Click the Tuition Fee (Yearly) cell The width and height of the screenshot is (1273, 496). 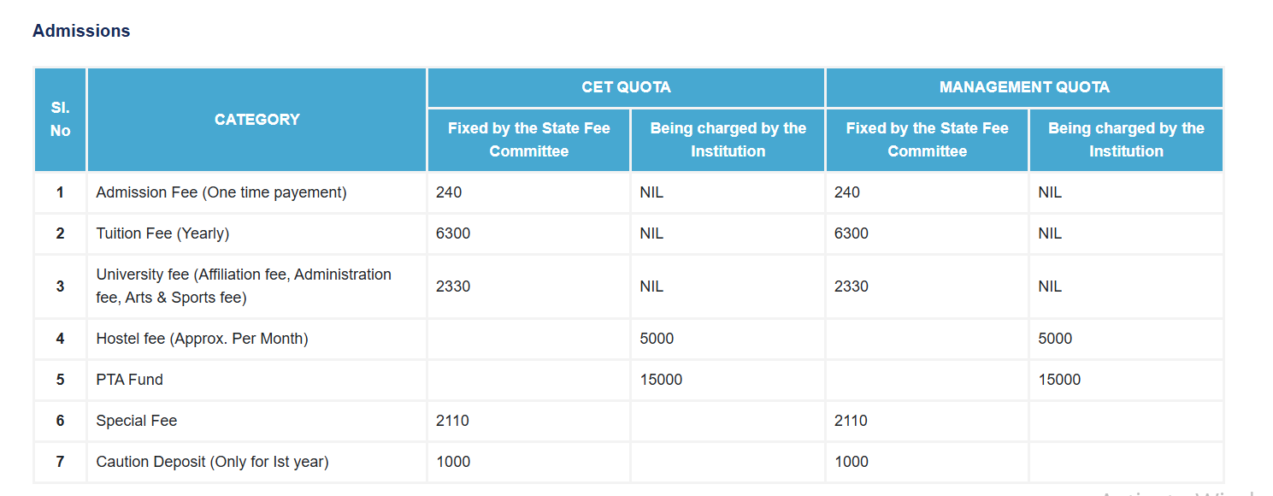(256, 233)
